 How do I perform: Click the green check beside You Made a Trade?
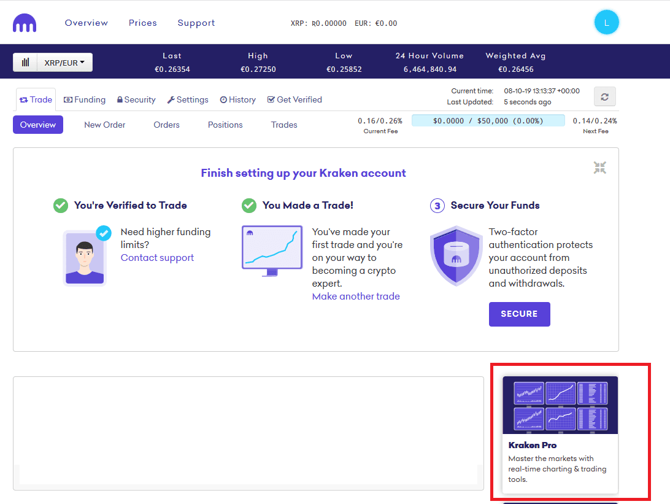coord(249,206)
